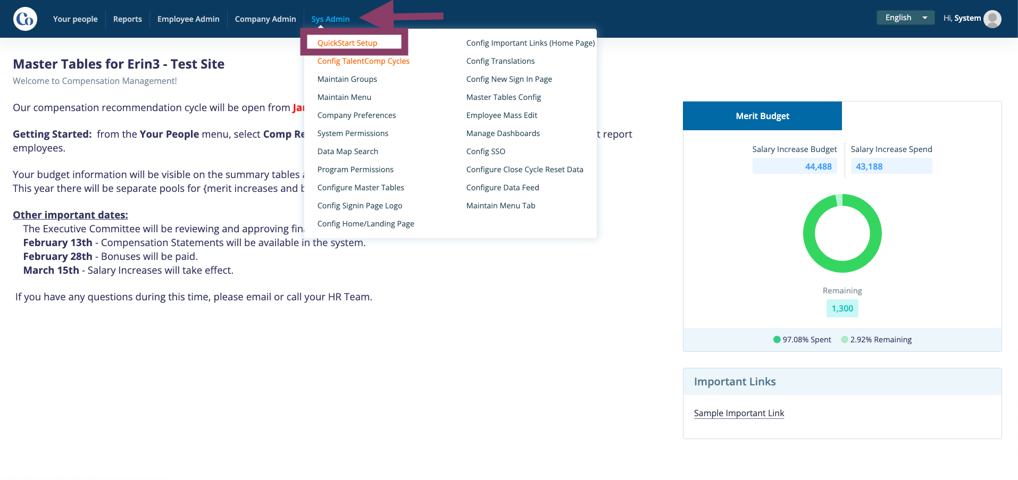Click the Hi, System user label
The width and height of the screenshot is (1018, 480).
click(962, 18)
